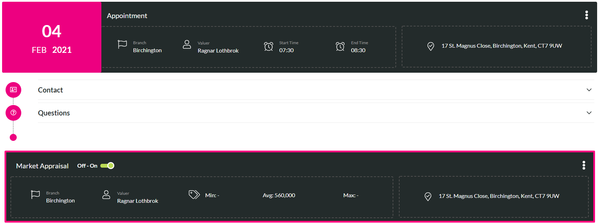Click the Market Appraisal valuer person icon
This screenshot has height=224, width=602.
[106, 195]
